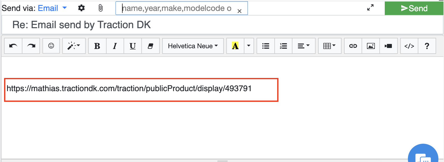The height and width of the screenshot is (162, 444).
Task: Click the subject line Re: Email send by Traction DK
Action: (81, 25)
